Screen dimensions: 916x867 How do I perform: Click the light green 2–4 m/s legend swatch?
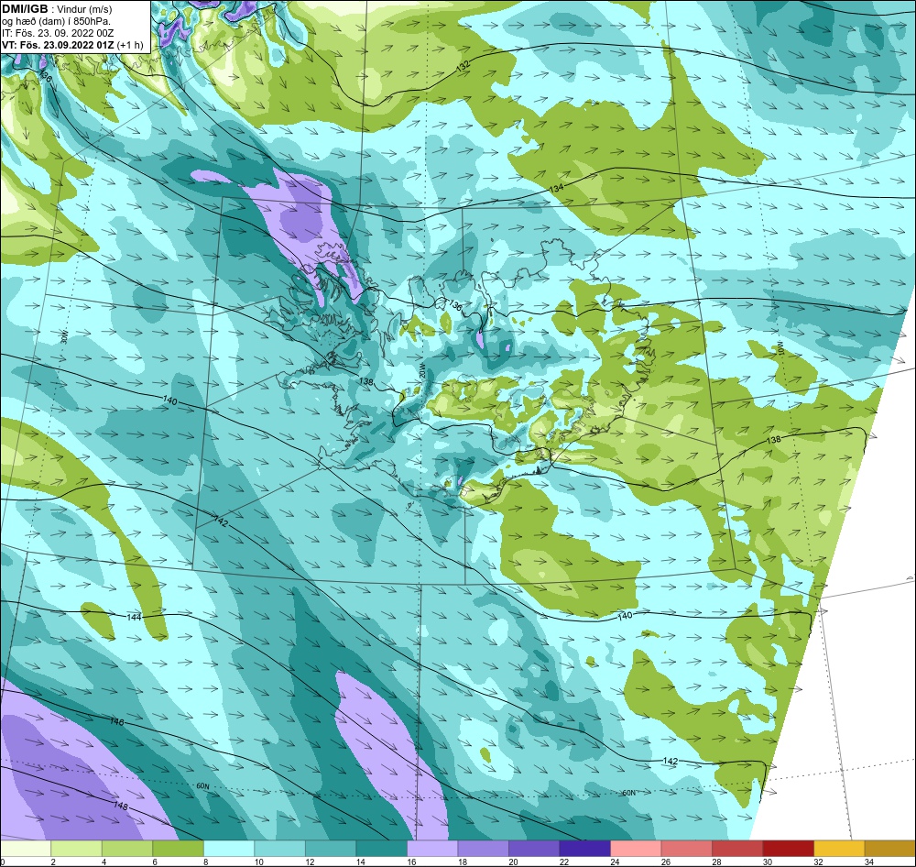click(x=77, y=849)
